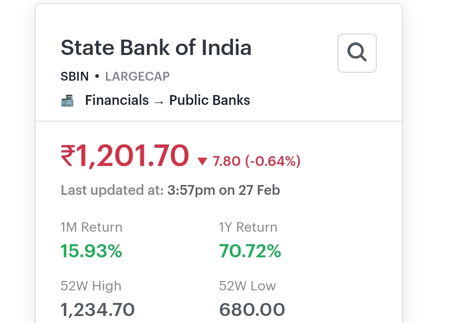Click the bank building sector icon
The height and width of the screenshot is (323, 450).
click(x=67, y=101)
